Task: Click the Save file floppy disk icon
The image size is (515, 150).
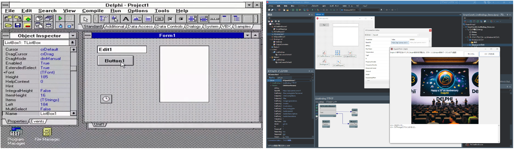Action: point(18,26)
